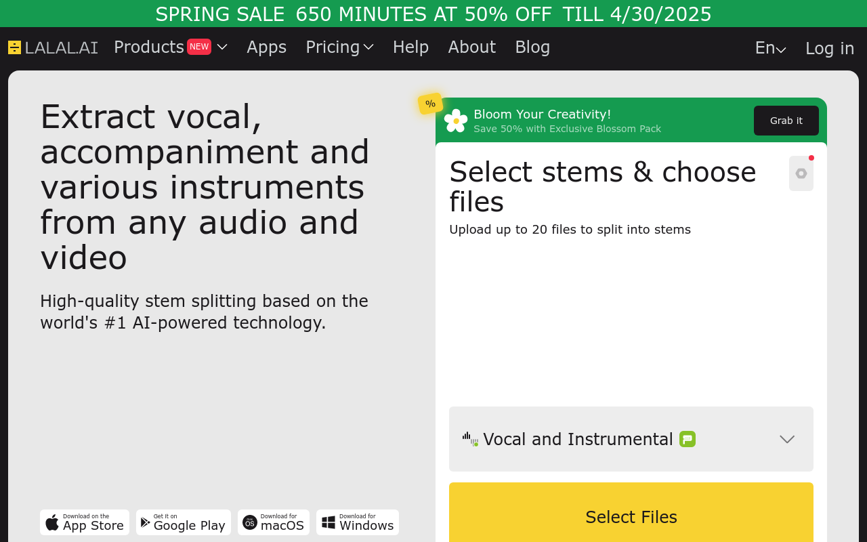
Task: Download from the App Store badge
Action: pos(85,522)
